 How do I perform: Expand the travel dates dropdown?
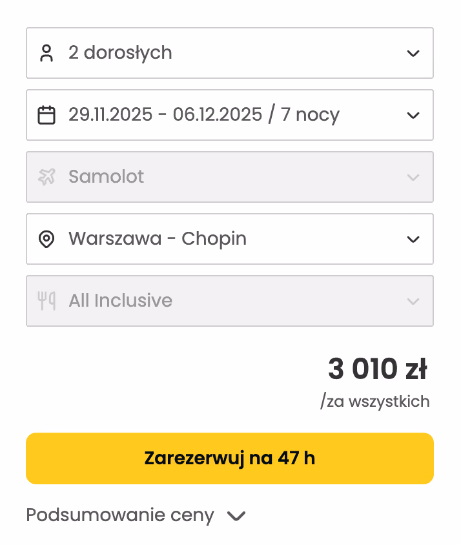[x=413, y=115]
